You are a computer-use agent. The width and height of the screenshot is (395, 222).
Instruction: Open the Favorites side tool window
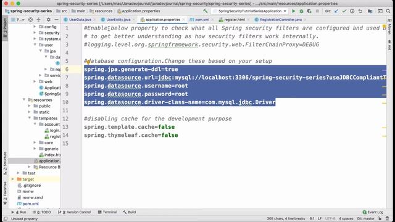click(5, 193)
